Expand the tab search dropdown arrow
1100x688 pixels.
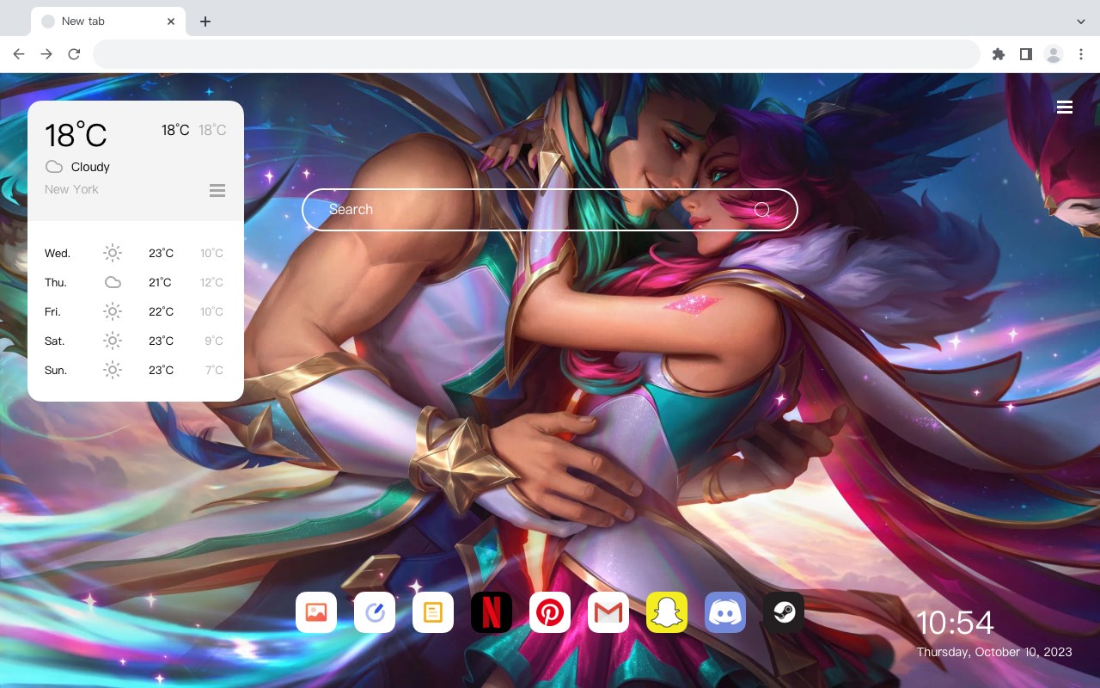tap(1081, 21)
